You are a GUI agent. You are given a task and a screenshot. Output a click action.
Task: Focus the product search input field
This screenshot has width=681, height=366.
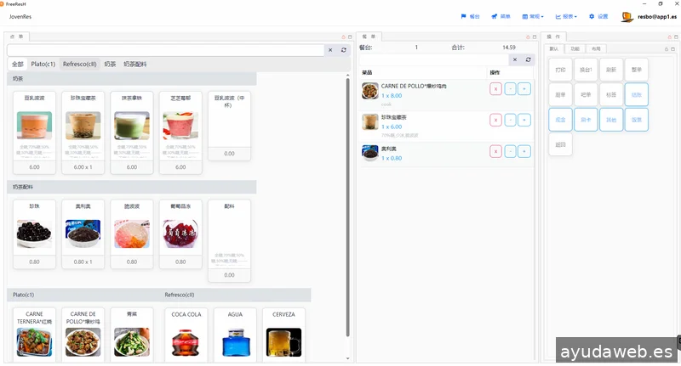click(165, 50)
